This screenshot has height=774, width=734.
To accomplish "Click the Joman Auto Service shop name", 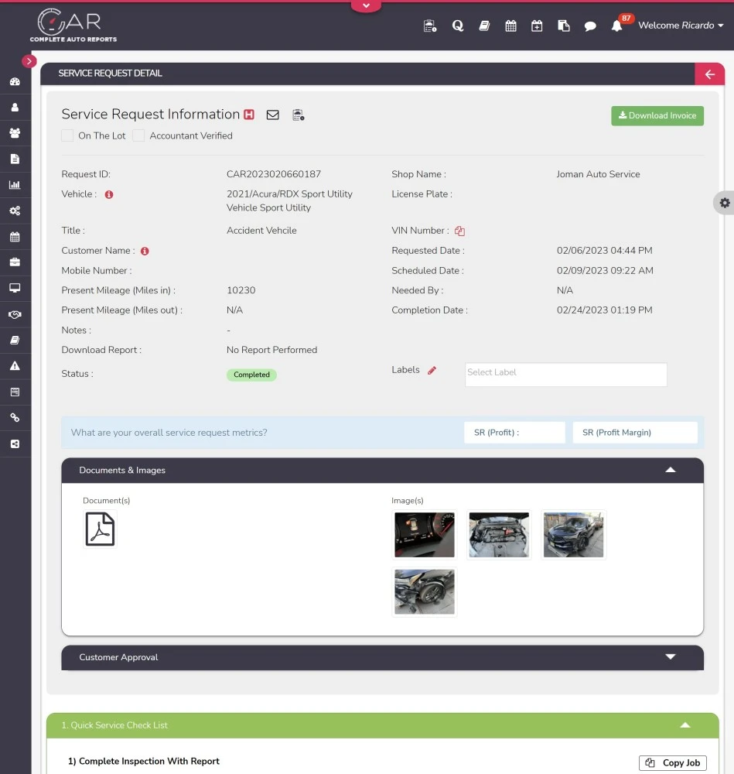I will (x=598, y=174).
